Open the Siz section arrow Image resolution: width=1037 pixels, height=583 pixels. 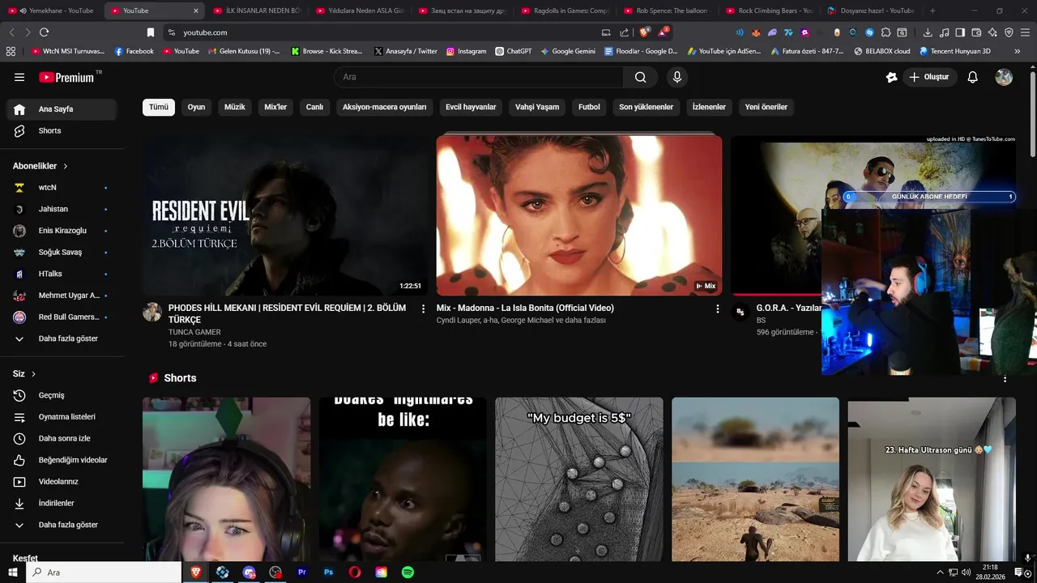(33, 374)
